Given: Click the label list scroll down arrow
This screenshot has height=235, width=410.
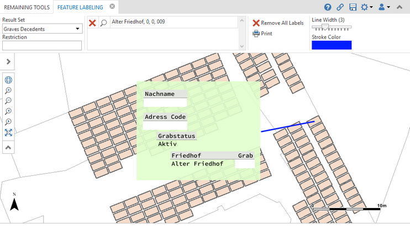Looking at the screenshot, I should (242, 46).
